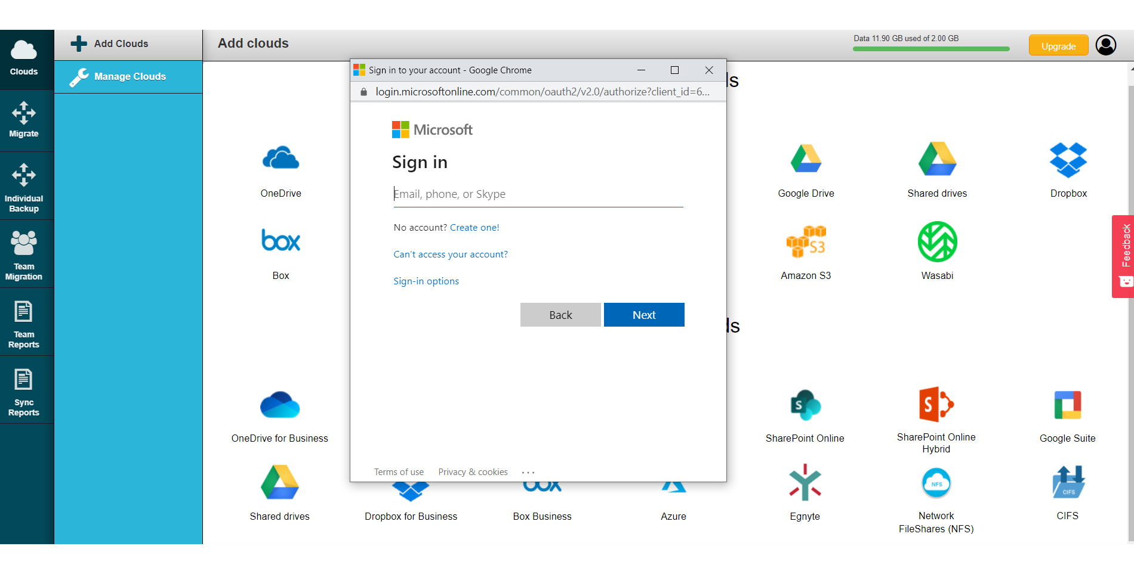The image size is (1134, 574).
Task: Open Individual Backup from the sidebar
Action: click(24, 186)
